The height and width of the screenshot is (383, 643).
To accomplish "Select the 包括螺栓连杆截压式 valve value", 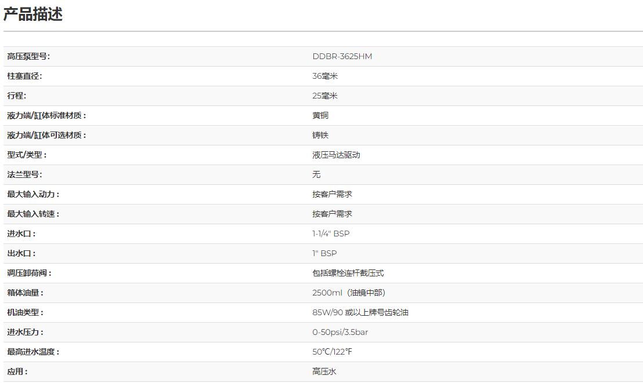I will (348, 273).
